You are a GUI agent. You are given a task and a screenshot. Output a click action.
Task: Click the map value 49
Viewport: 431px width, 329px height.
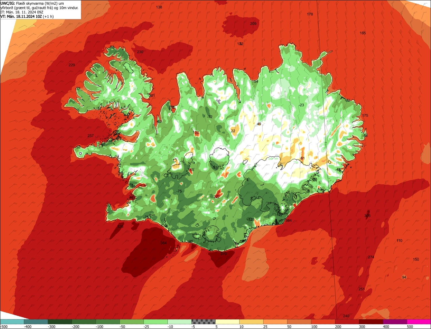click(259, 124)
